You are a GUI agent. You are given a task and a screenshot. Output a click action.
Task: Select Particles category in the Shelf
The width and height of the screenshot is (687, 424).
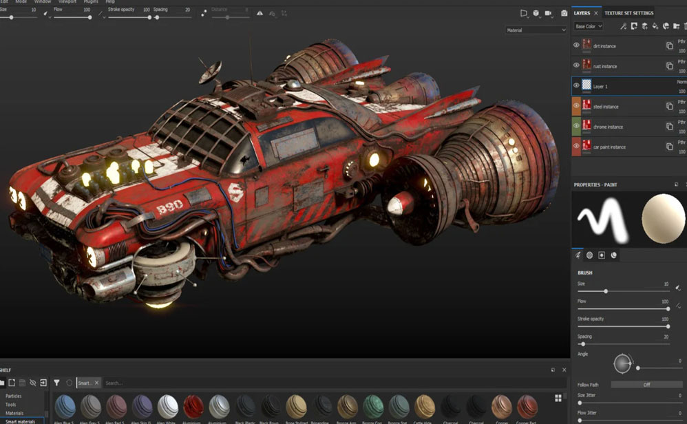tap(14, 396)
